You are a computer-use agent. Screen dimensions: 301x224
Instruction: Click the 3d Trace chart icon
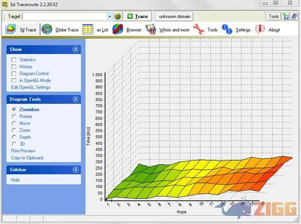click(x=11, y=30)
